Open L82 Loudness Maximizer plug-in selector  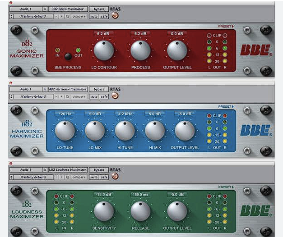coord(68,170)
